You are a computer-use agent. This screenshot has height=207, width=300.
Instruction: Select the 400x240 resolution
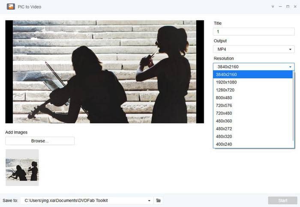coord(253,144)
